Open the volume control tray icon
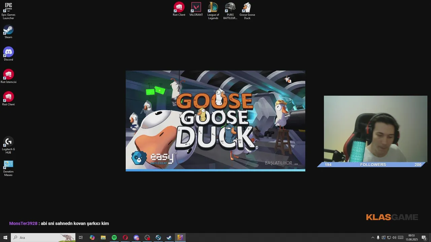Screen dimensions: 431x242 394,238
